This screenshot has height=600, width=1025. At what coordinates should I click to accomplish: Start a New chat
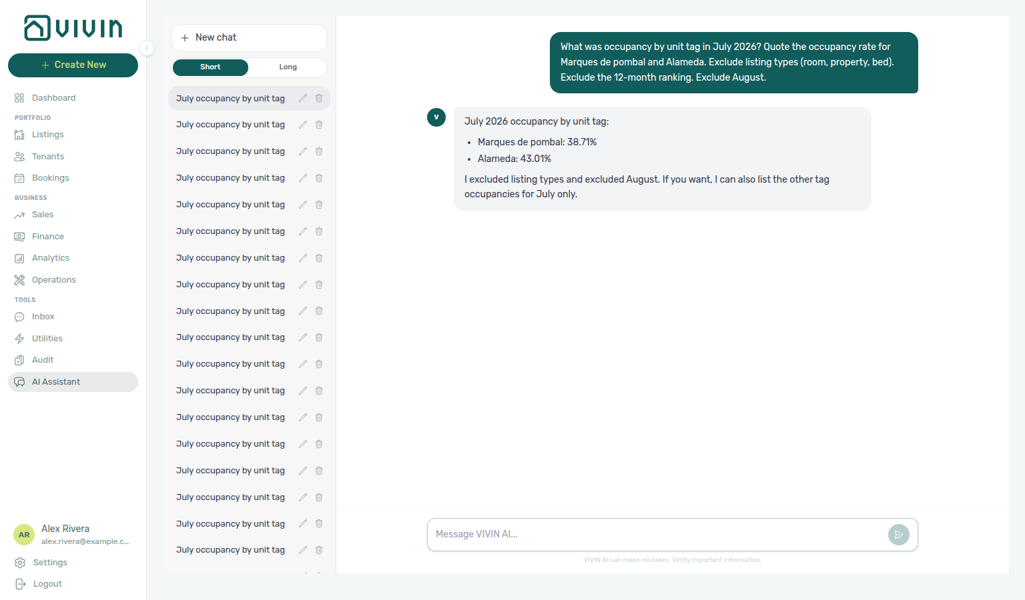249,38
